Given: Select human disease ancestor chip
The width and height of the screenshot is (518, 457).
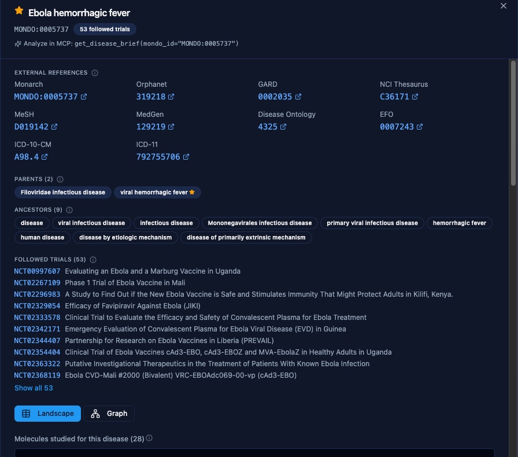Looking at the screenshot, I should [42, 237].
